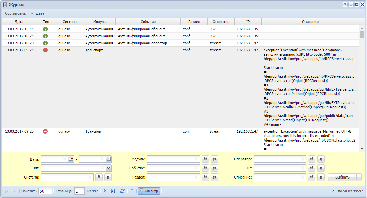Open calendar picker for start date field
Screen dimensions: 367x198
[x=71, y=159]
